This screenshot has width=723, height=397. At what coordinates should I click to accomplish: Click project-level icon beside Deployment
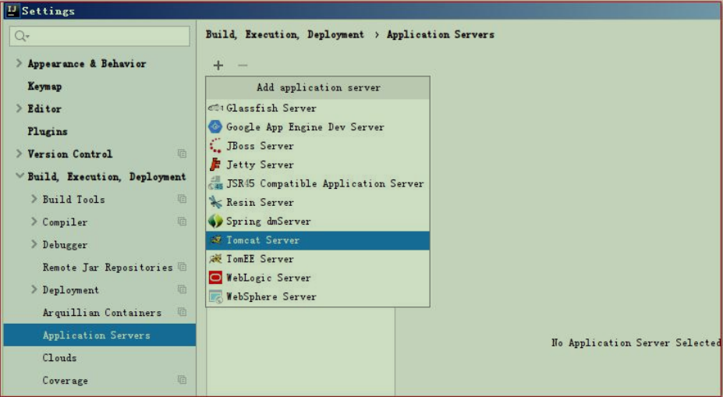click(x=183, y=289)
